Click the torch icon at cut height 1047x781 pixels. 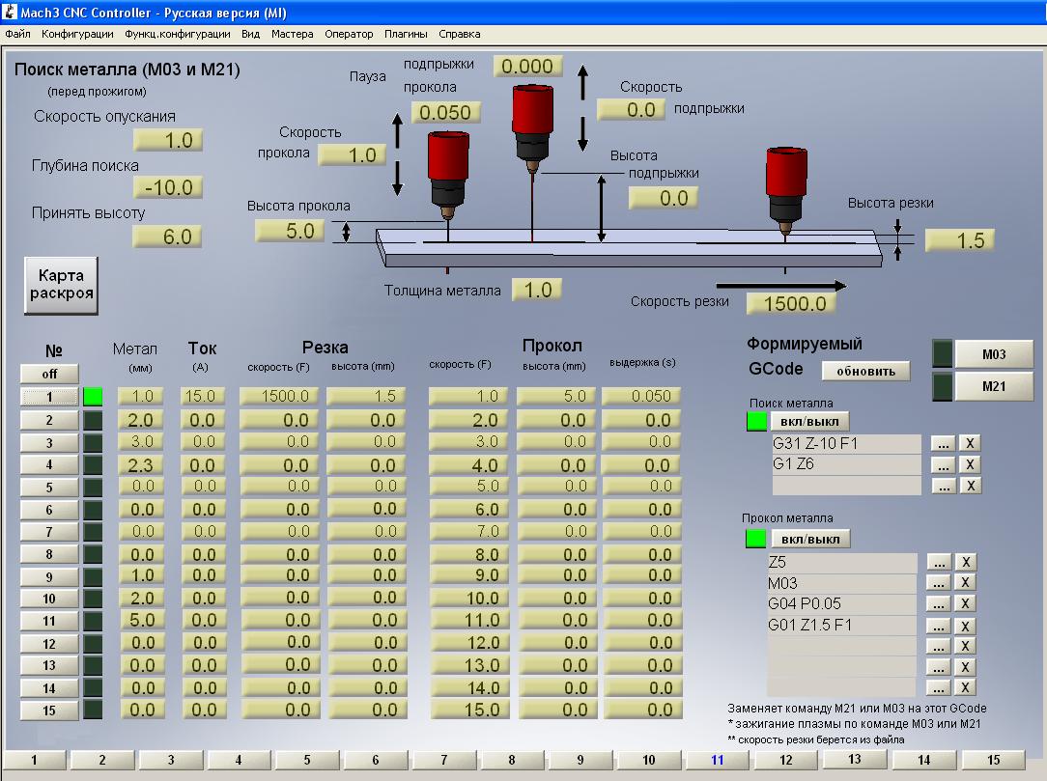point(785,188)
